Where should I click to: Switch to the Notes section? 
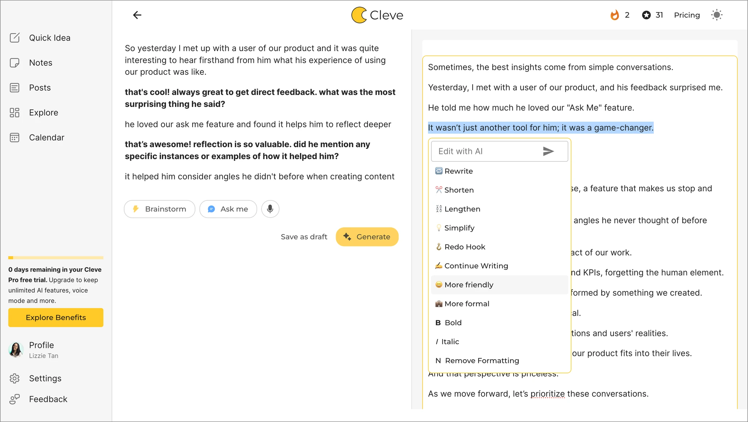click(40, 62)
